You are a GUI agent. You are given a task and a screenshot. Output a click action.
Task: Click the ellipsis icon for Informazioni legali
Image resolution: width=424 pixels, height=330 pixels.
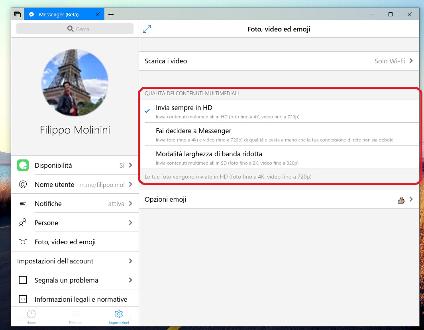[x=23, y=299]
